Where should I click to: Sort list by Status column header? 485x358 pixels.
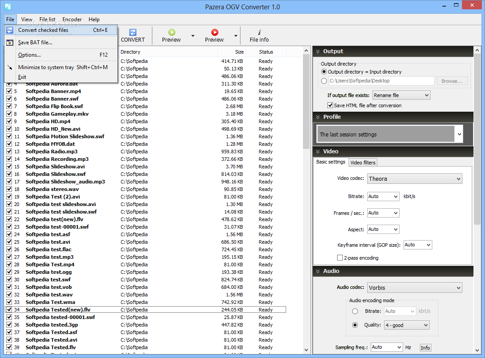266,52
